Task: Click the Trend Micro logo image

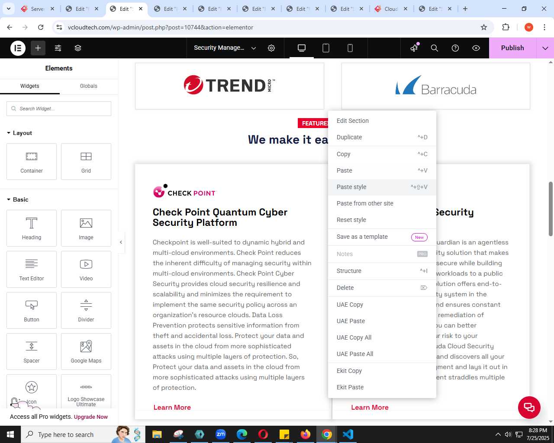Action: point(229,85)
